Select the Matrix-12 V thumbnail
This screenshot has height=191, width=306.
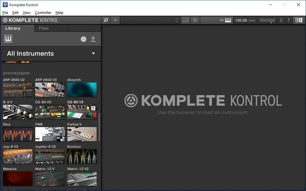click(50, 178)
